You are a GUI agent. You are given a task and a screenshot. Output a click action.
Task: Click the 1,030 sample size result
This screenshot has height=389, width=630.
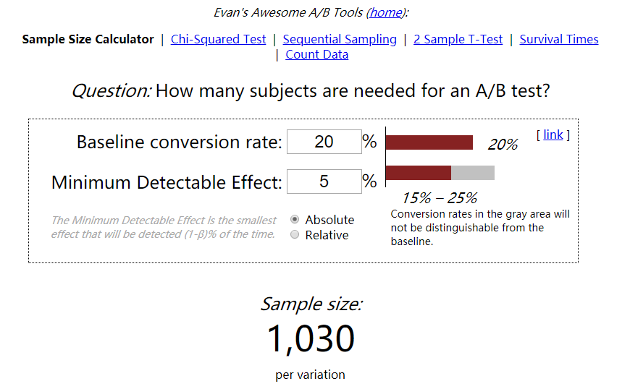[x=311, y=338]
